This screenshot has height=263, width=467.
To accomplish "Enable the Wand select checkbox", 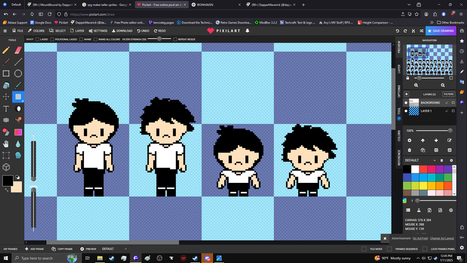I will click(x=81, y=40).
